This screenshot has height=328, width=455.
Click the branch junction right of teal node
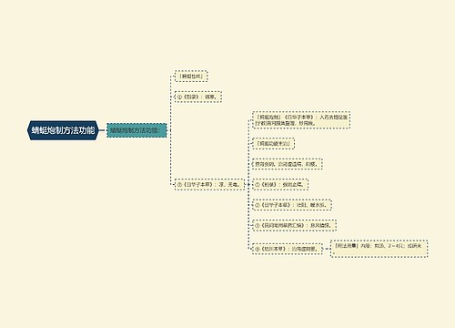click(x=169, y=130)
